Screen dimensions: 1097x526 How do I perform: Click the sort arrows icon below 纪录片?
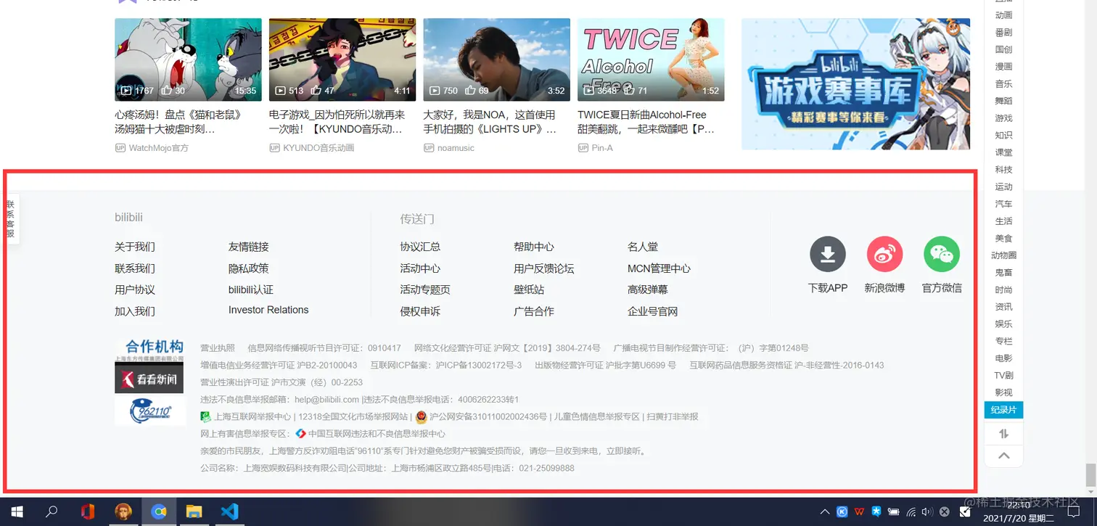(1003, 434)
